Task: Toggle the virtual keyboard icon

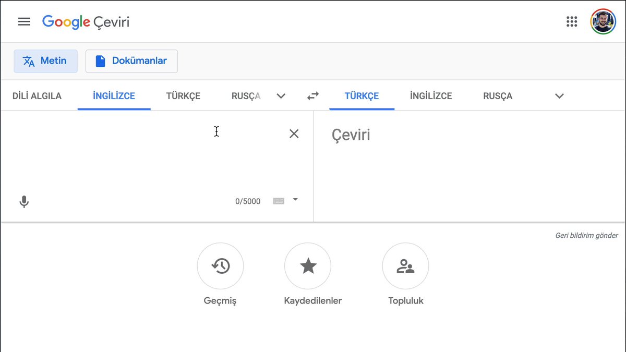Action: (x=279, y=201)
